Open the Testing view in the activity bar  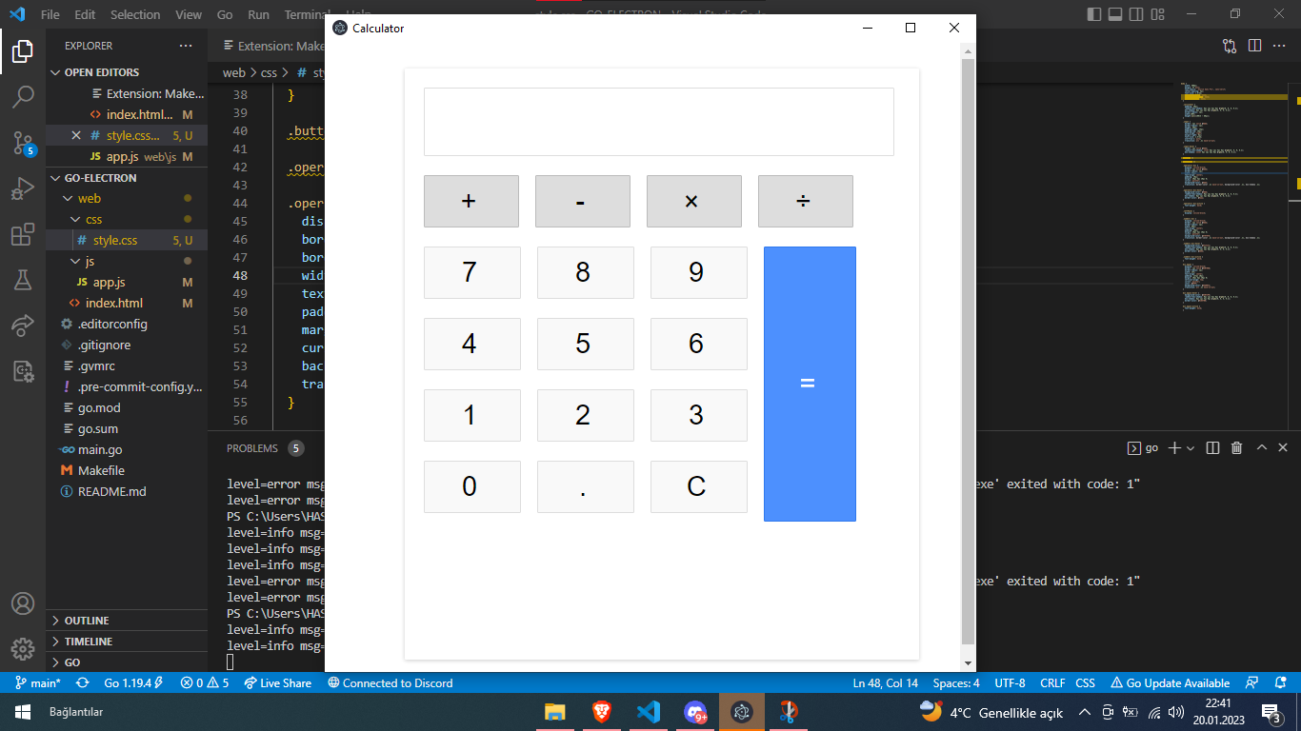(x=23, y=280)
